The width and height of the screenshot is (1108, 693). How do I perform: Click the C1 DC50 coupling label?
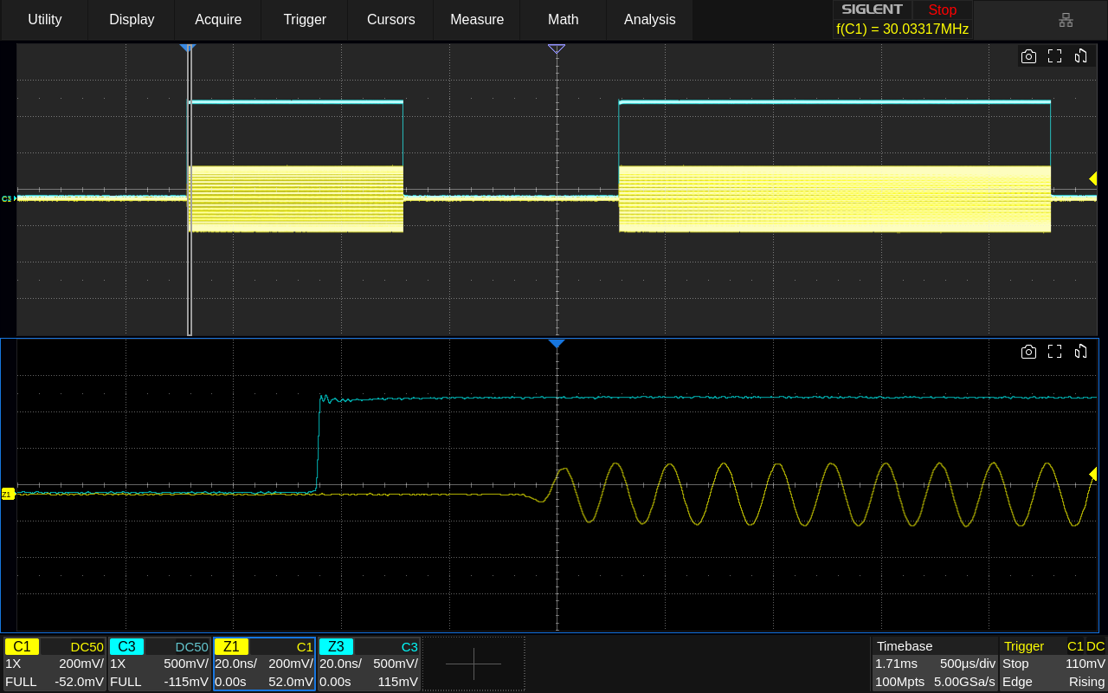pos(87,646)
